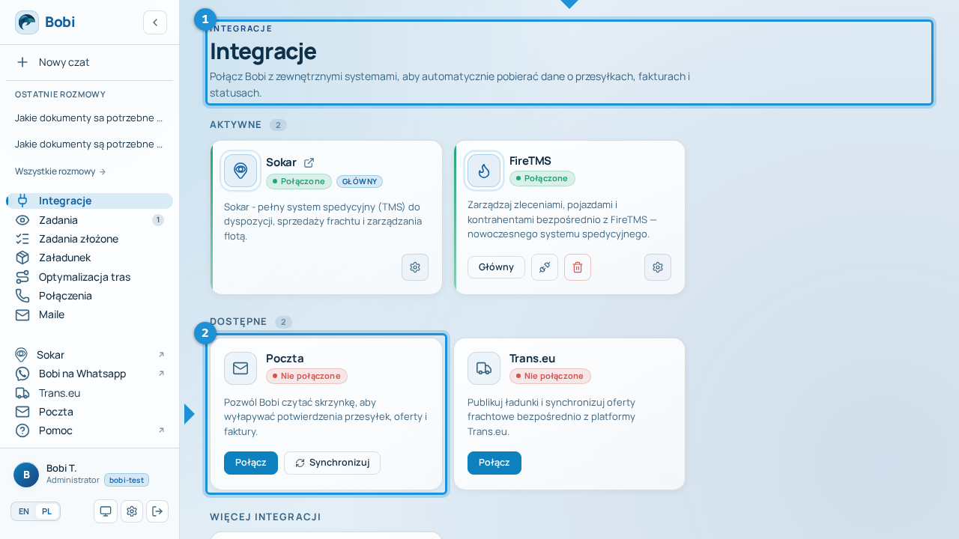
Task: Click the Sokar integration logo icon
Action: (240, 171)
